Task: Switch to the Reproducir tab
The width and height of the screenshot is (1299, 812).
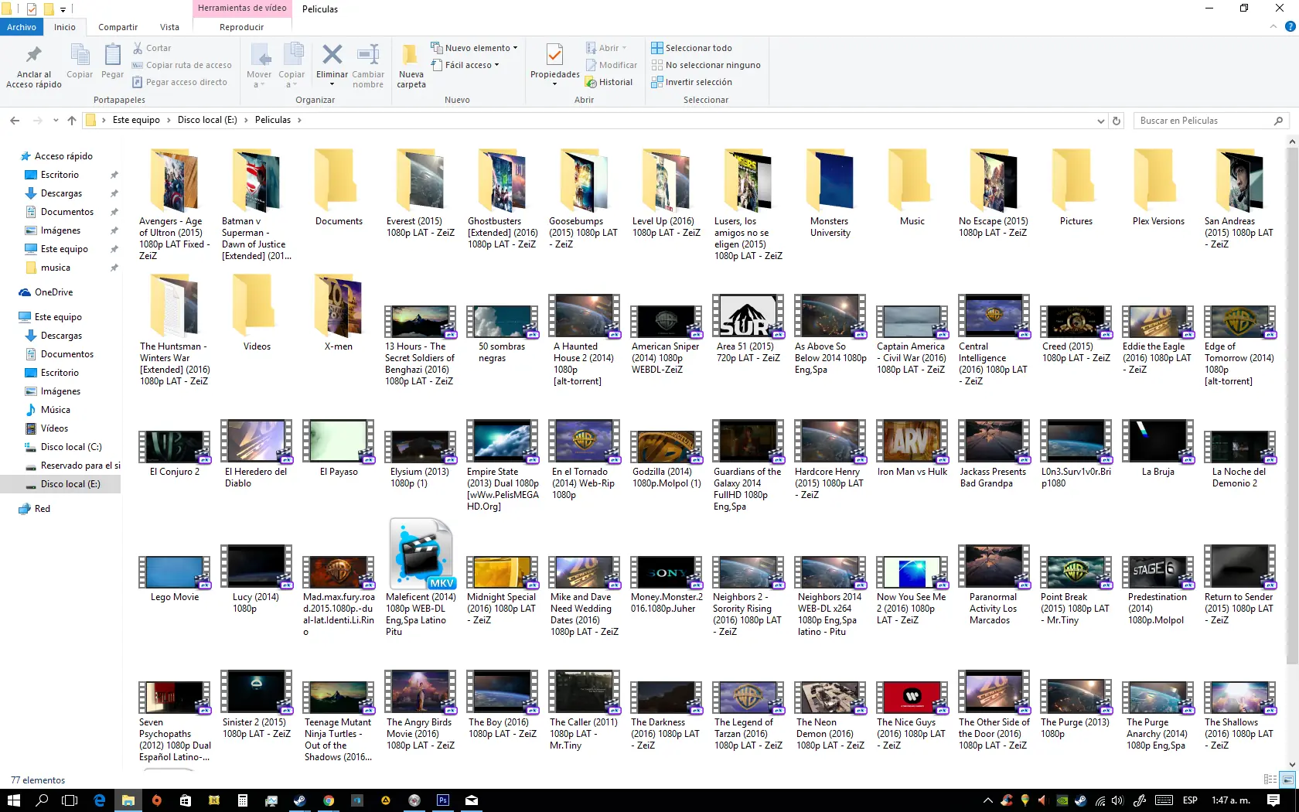Action: pyautogui.click(x=241, y=27)
